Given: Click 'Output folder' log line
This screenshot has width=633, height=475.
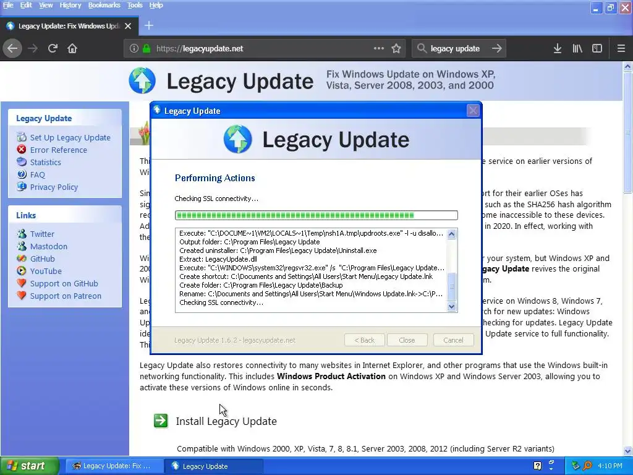Looking at the screenshot, I should [x=250, y=242].
